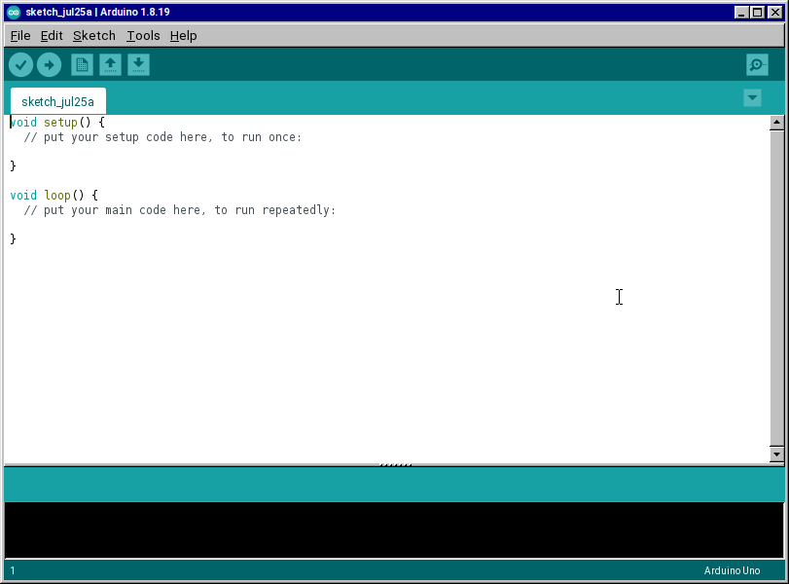Click the black console output area
Viewport: 789px width, 584px height.
click(395, 529)
